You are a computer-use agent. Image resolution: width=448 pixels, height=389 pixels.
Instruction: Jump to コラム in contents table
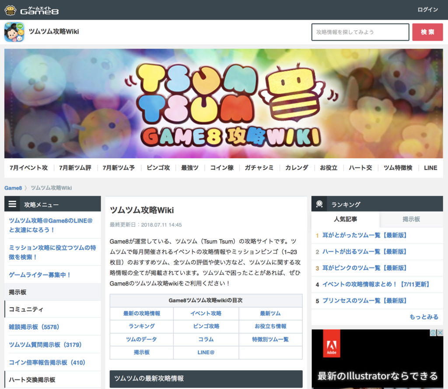[206, 339]
